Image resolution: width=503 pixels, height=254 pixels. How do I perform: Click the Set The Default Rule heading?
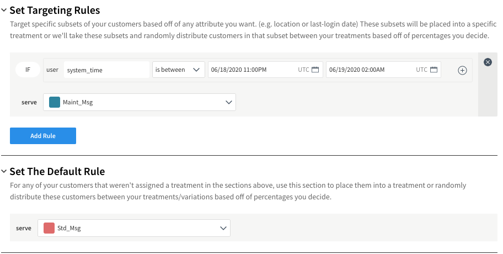[57, 171]
